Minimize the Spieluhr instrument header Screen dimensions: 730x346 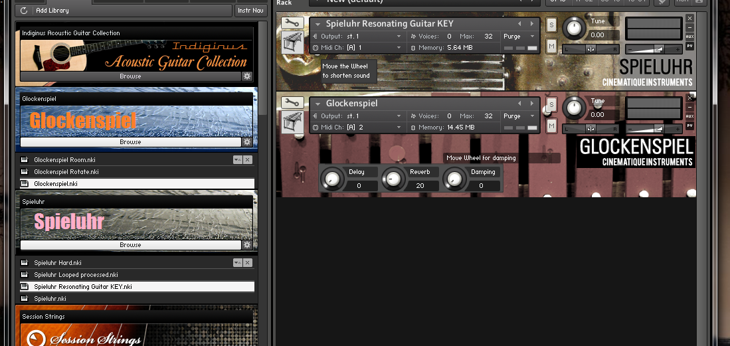click(x=689, y=27)
